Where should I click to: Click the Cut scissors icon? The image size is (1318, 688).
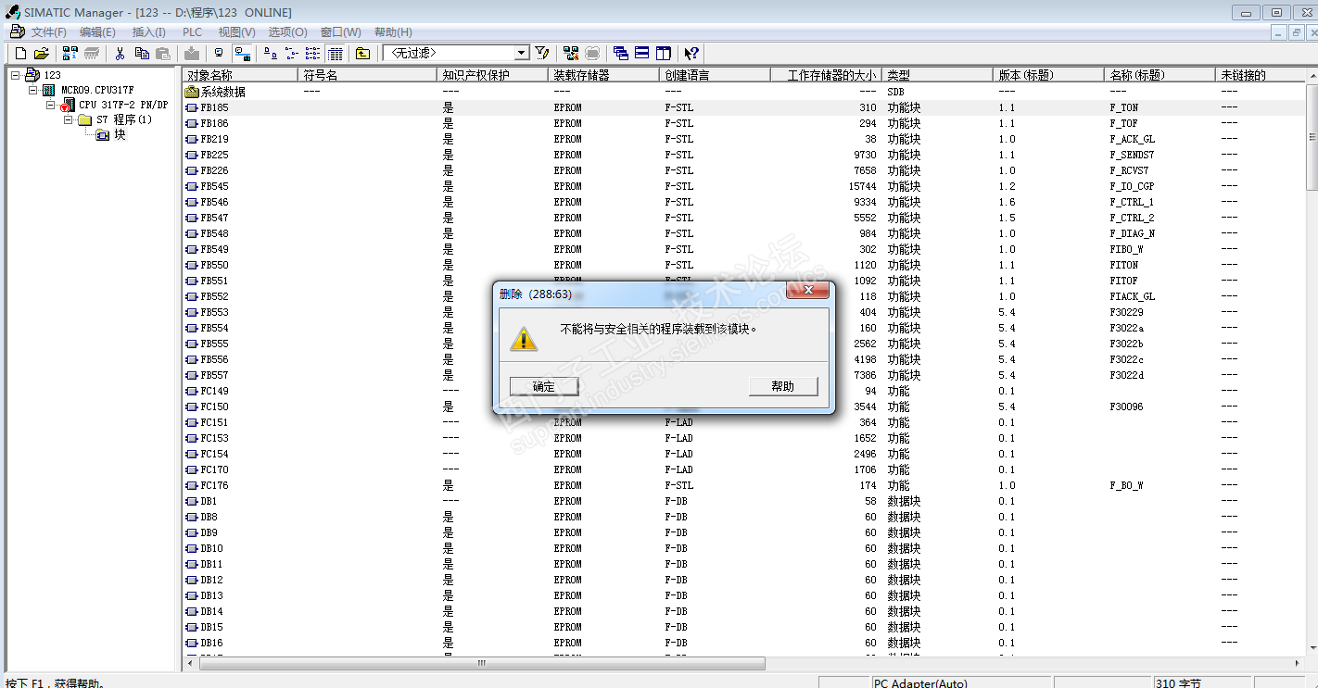(x=120, y=54)
